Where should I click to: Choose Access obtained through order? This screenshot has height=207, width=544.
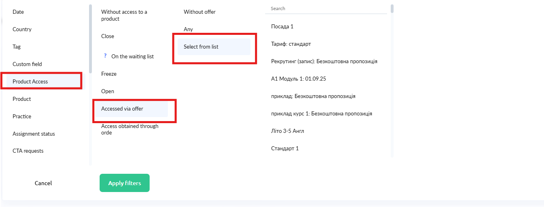tap(130, 129)
